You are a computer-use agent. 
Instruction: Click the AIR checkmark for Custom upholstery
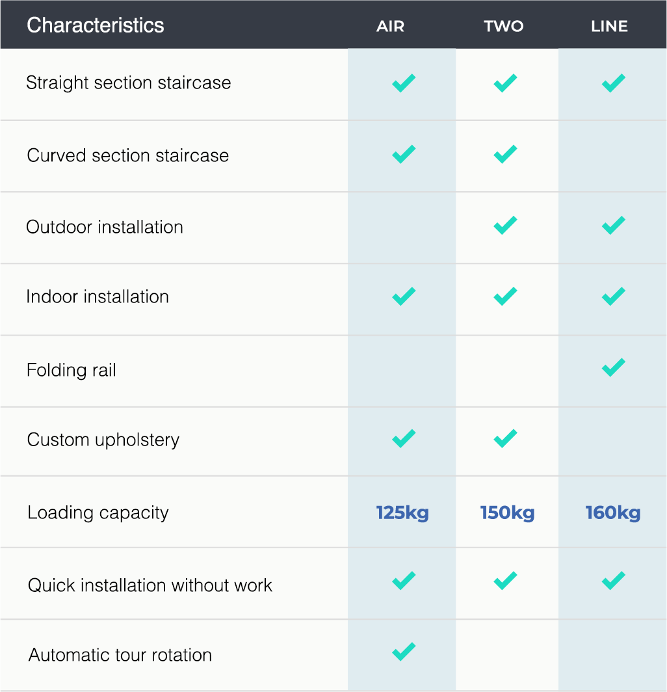(404, 438)
